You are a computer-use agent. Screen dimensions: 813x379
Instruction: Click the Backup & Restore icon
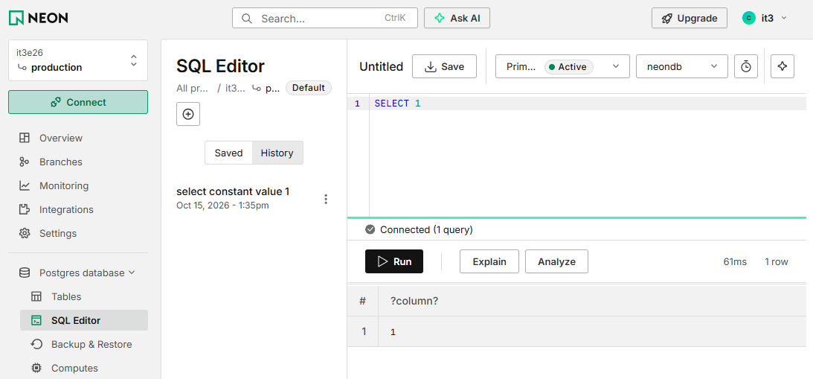click(36, 345)
